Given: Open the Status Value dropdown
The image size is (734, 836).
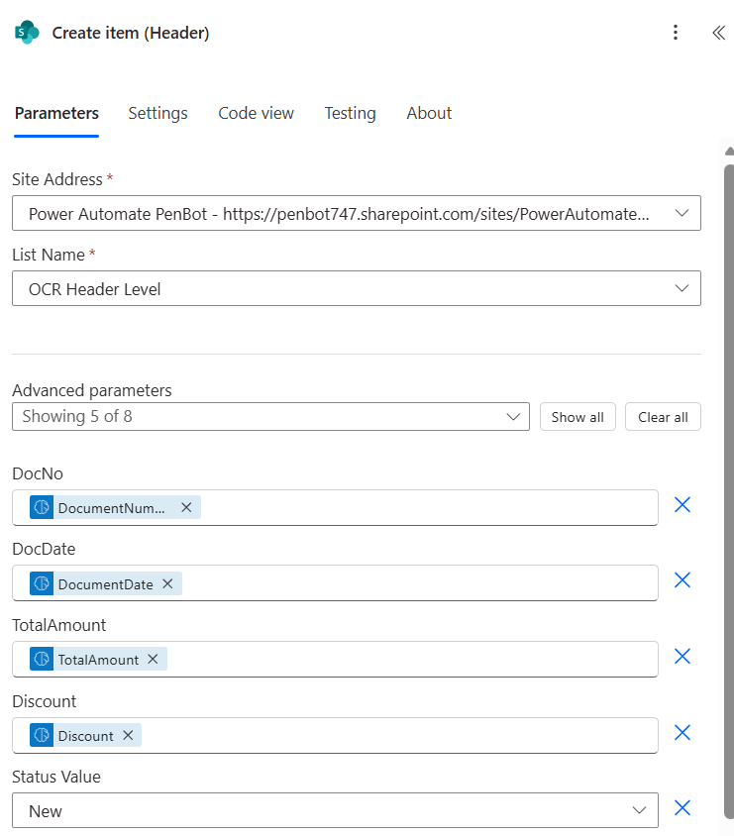Looking at the screenshot, I should [x=639, y=810].
